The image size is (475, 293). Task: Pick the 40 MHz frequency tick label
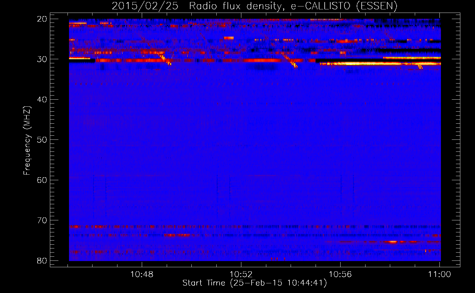(x=42, y=100)
